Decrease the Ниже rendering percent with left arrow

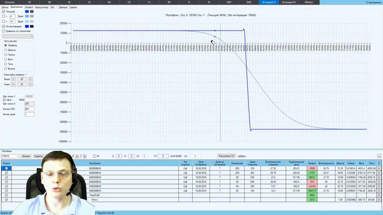[13, 84]
